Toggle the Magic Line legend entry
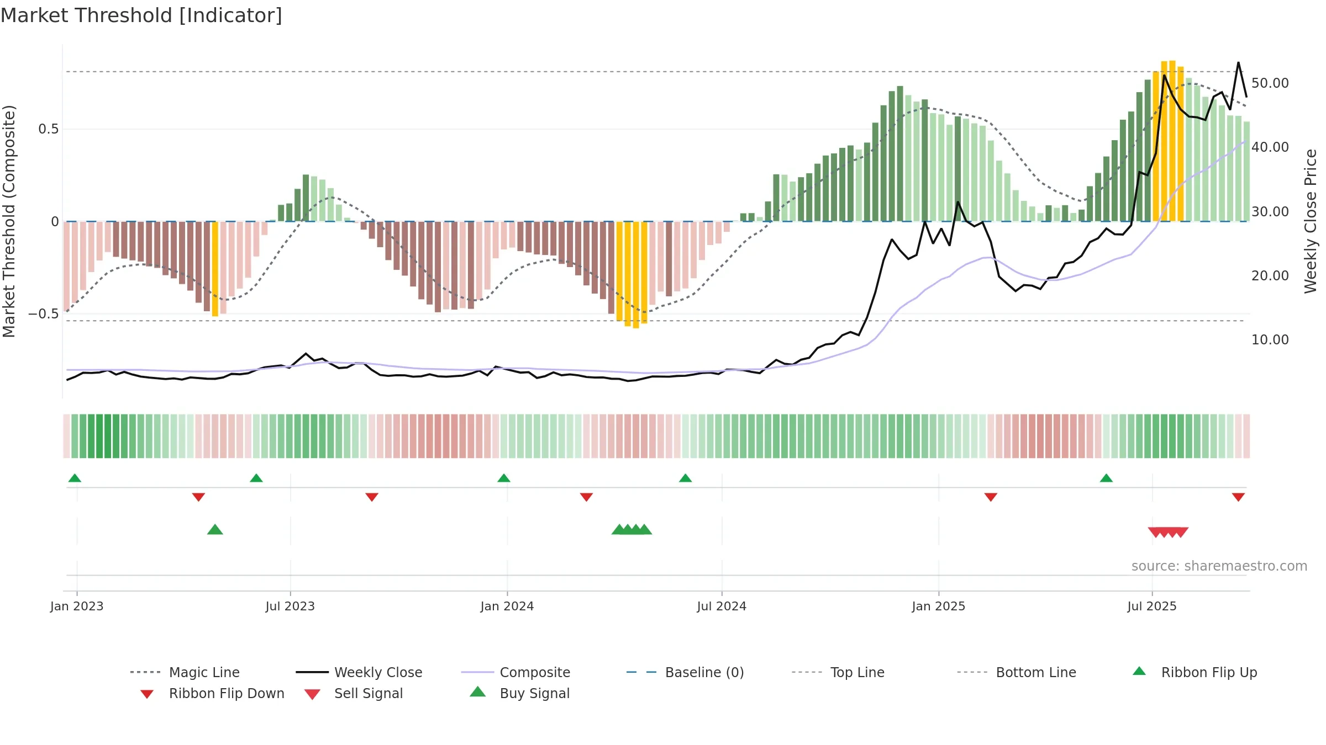The height and width of the screenshot is (745, 1326). (185, 672)
